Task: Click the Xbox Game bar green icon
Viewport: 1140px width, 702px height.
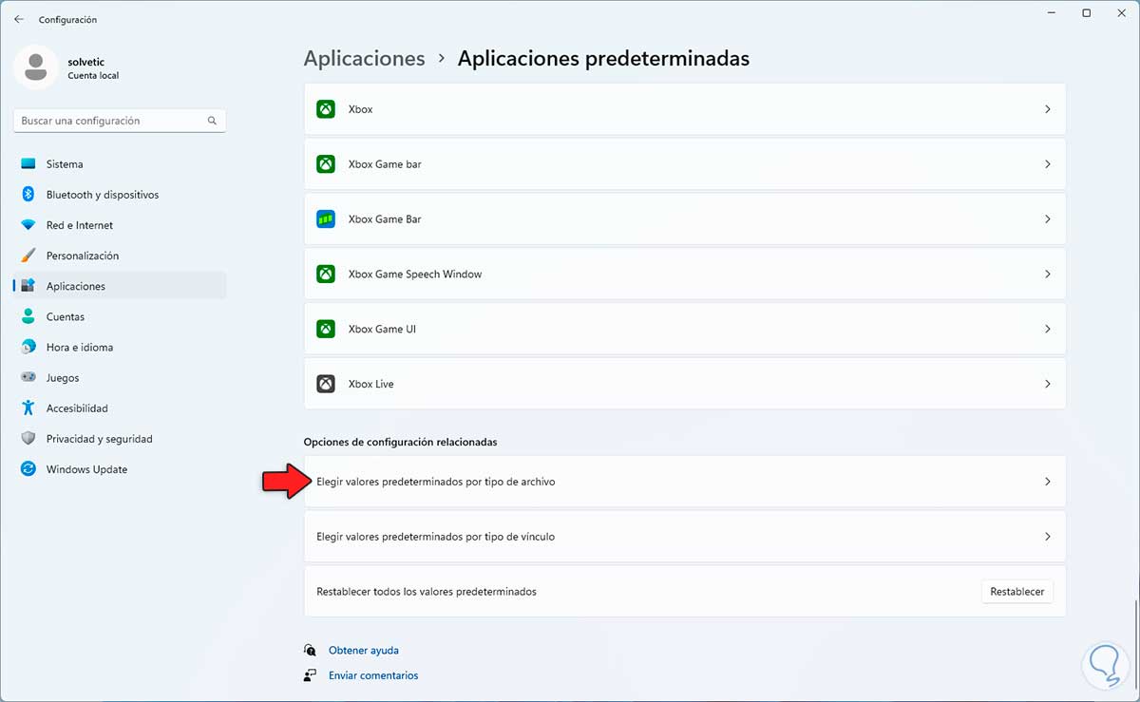Action: (326, 164)
